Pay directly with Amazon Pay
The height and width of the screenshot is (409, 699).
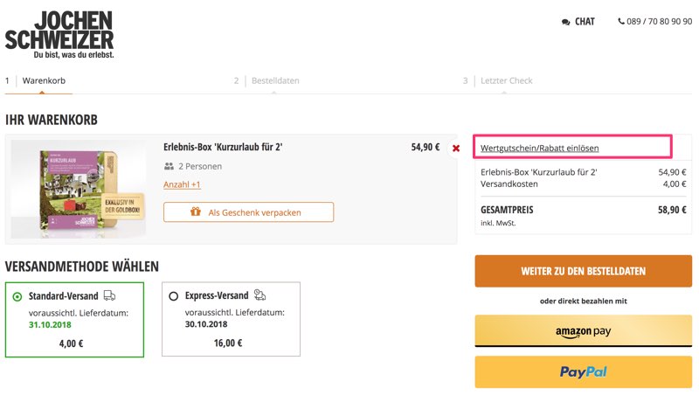(x=583, y=331)
